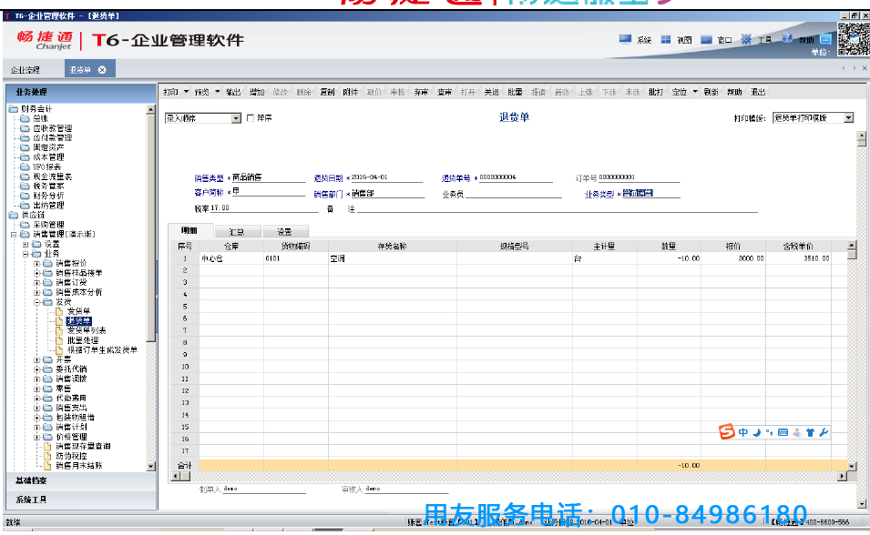Screen dimensions: 870x535
Task: Click the navigation tree scroll-down arrow
Action: click(151, 466)
